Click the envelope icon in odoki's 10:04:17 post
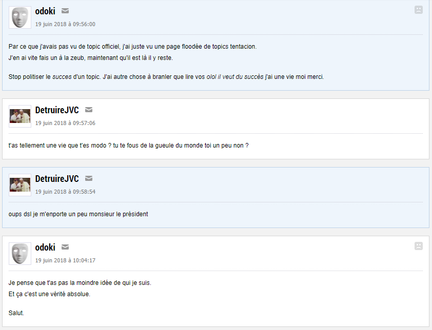The width and height of the screenshot is (432, 330). point(65,247)
